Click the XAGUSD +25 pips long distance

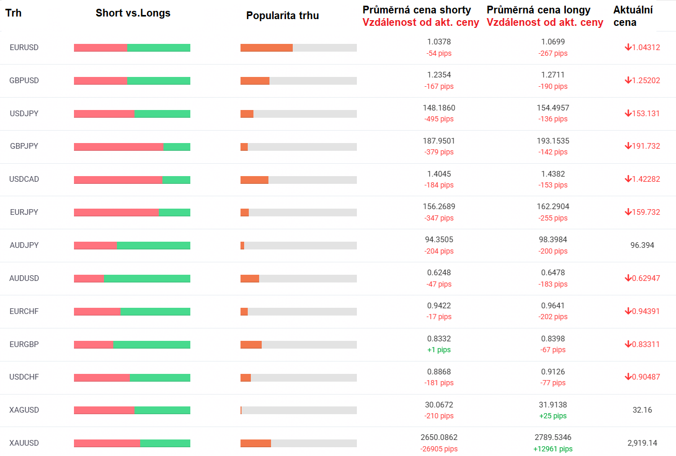(553, 416)
